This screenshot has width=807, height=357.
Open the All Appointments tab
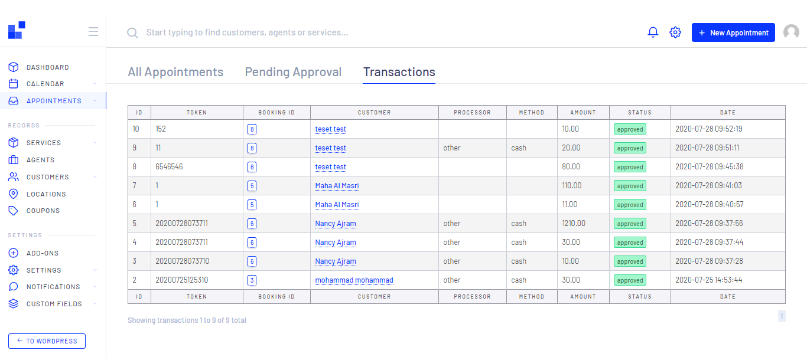pyautogui.click(x=175, y=71)
